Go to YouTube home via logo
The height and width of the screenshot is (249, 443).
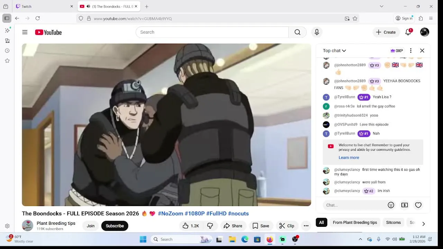(x=48, y=32)
